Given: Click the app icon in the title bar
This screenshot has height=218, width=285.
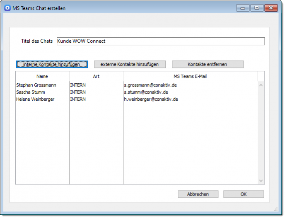Looking at the screenshot, I should (x=7, y=8).
